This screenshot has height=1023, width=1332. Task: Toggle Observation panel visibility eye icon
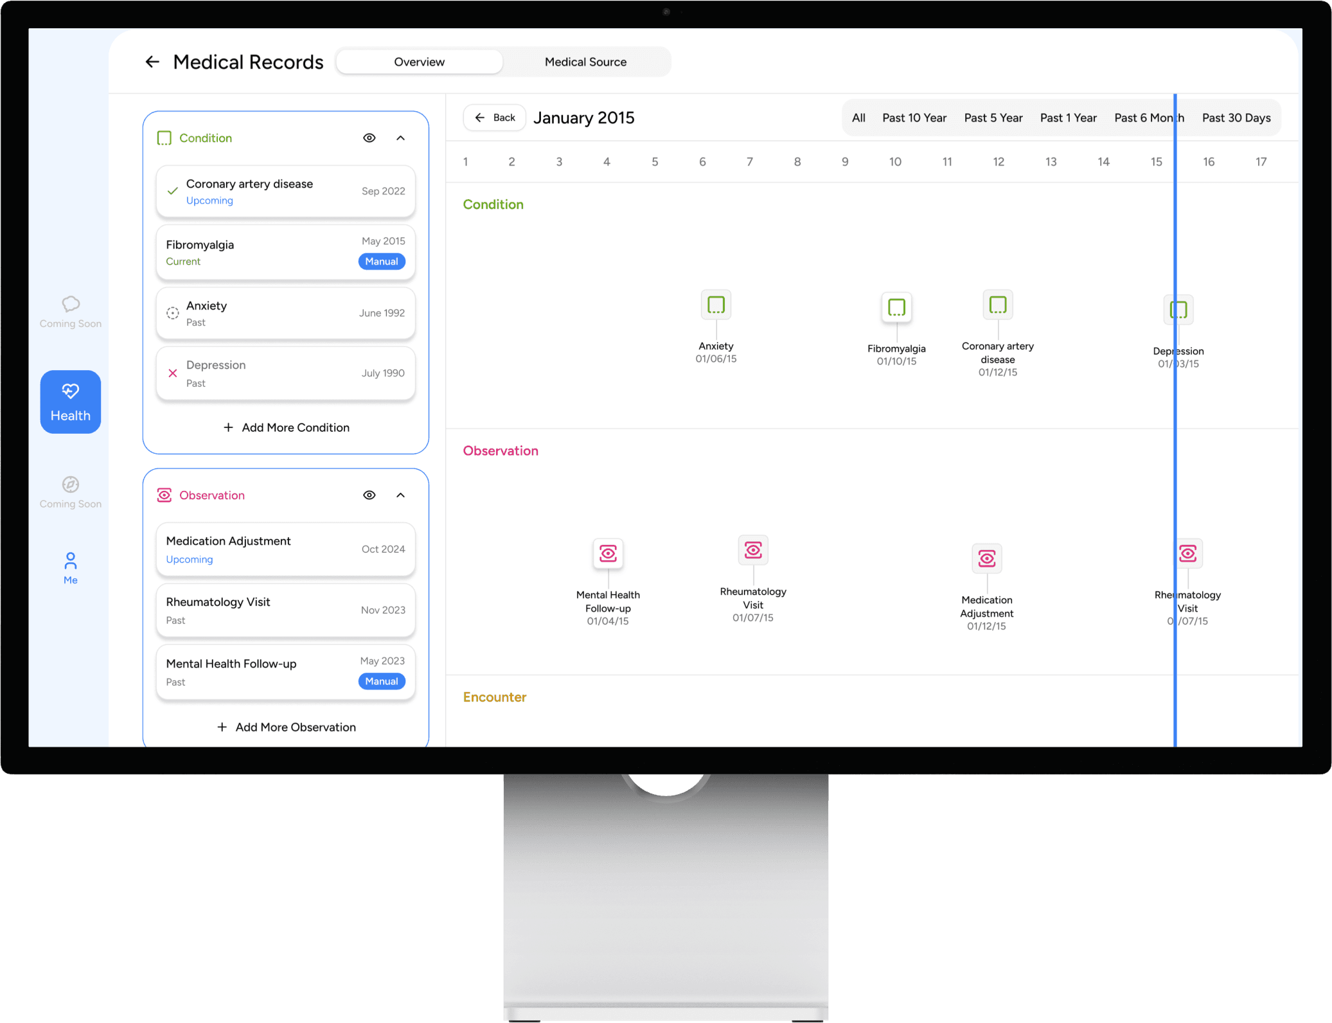[369, 495]
